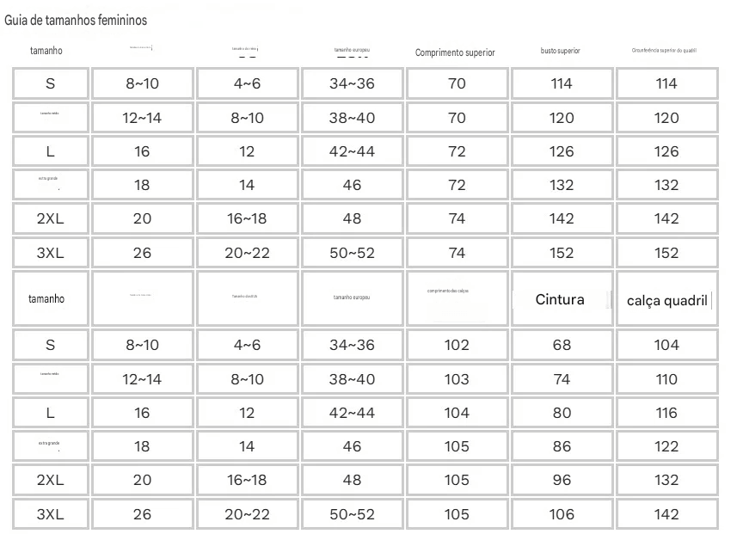Click the hip value 122 cell
This screenshot has height=534, width=737.
[667, 446]
